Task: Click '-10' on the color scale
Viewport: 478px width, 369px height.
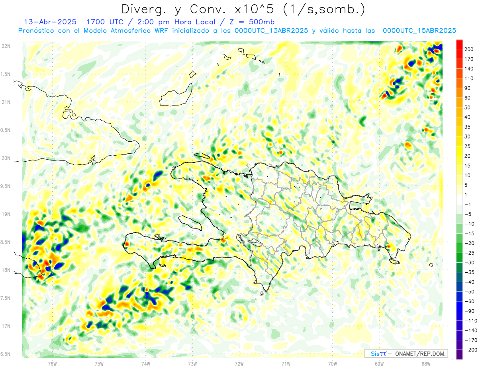Action: (469, 224)
